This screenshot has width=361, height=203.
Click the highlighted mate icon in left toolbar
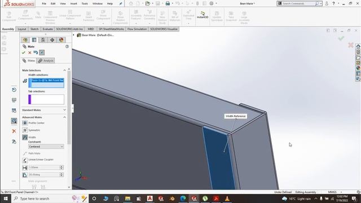pyautogui.click(x=14, y=121)
